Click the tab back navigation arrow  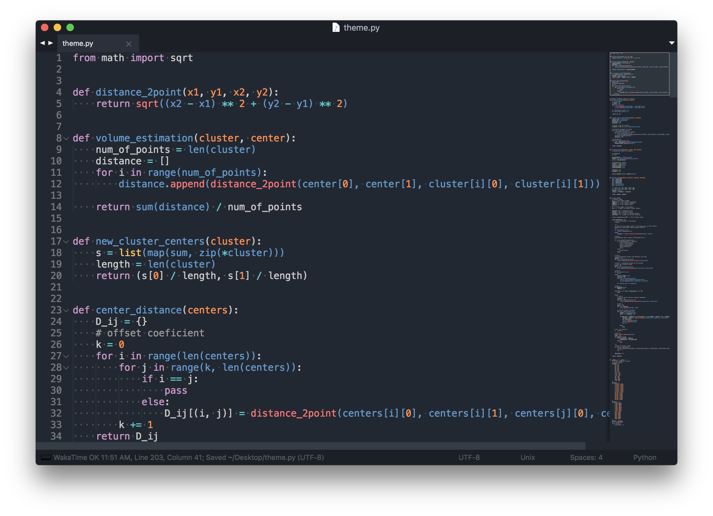[x=42, y=43]
